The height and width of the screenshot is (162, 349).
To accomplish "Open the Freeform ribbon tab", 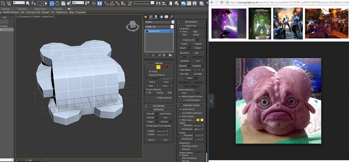I will (6, 9).
